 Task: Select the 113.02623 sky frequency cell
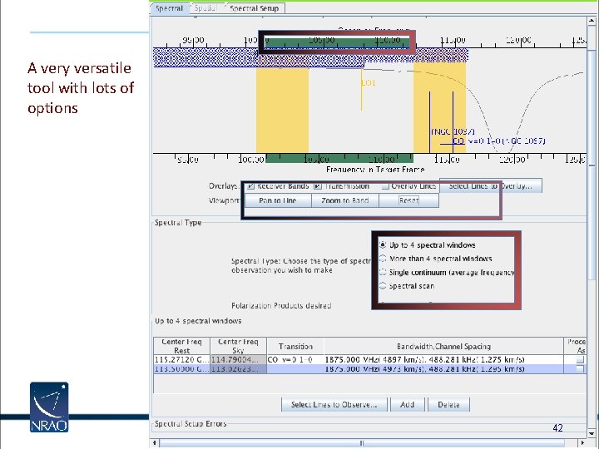[238, 369]
